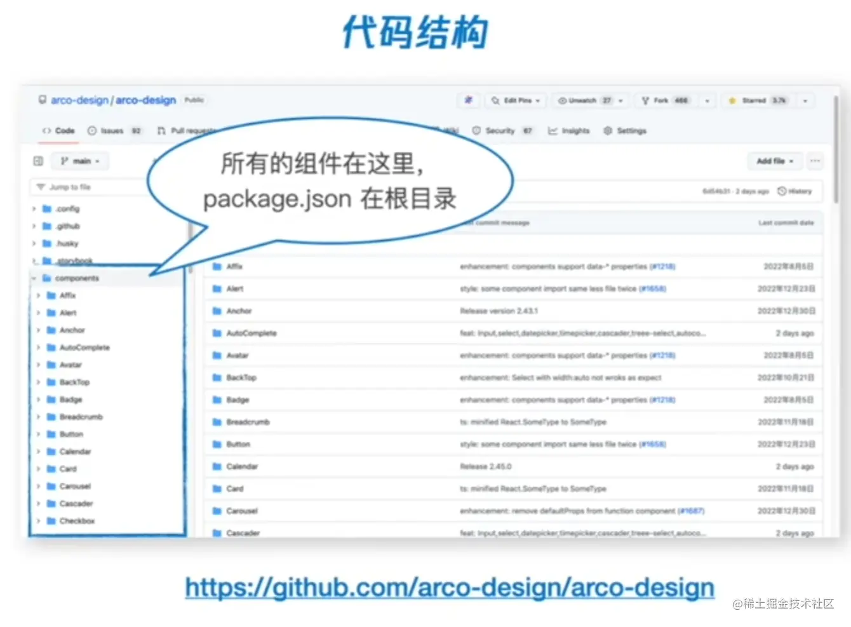The height and width of the screenshot is (627, 851).
Task: Open pull request #1658 link in Alert row
Action: click(x=652, y=289)
